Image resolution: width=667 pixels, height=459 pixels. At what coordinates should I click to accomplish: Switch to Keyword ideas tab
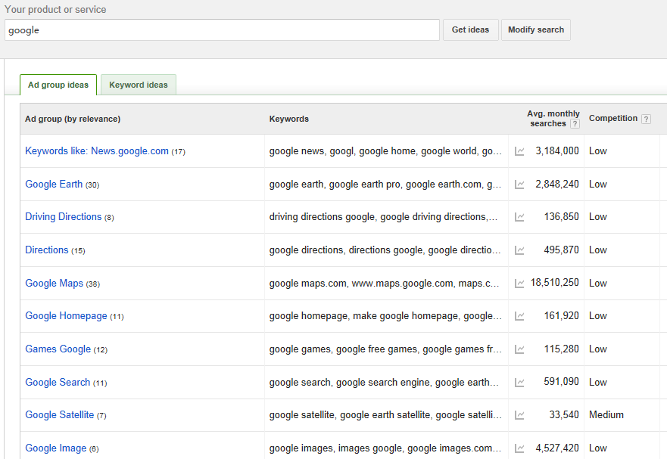coord(139,85)
